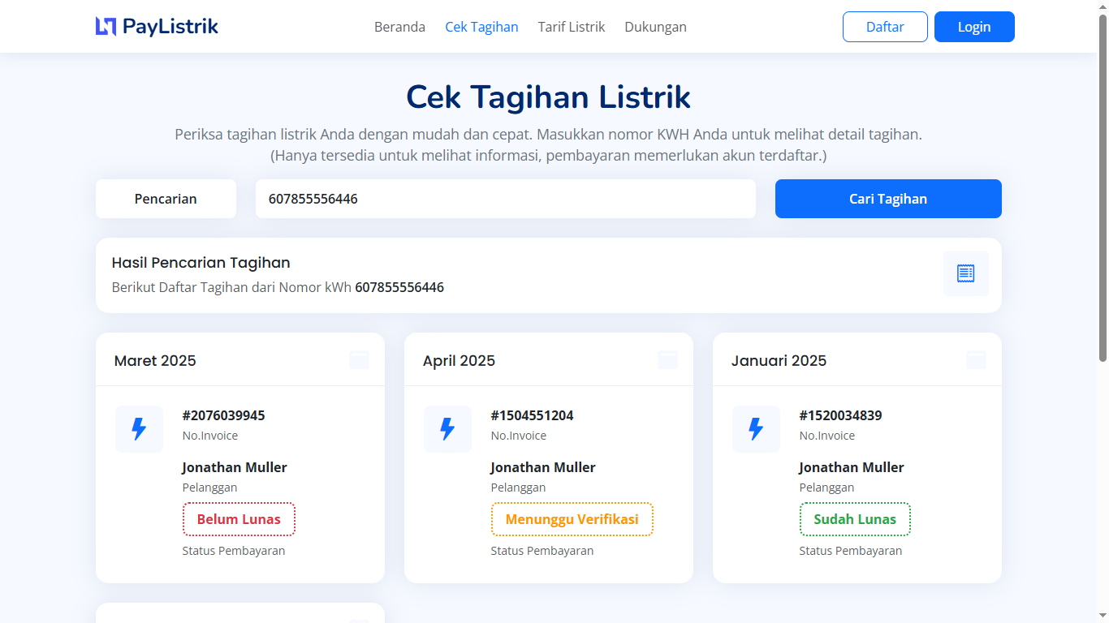This screenshot has height=623, width=1109.
Task: Click the calendar icon on April 2025 card
Action: coord(667,360)
